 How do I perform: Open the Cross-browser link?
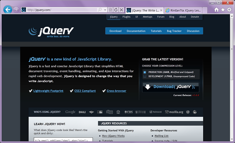(117, 91)
